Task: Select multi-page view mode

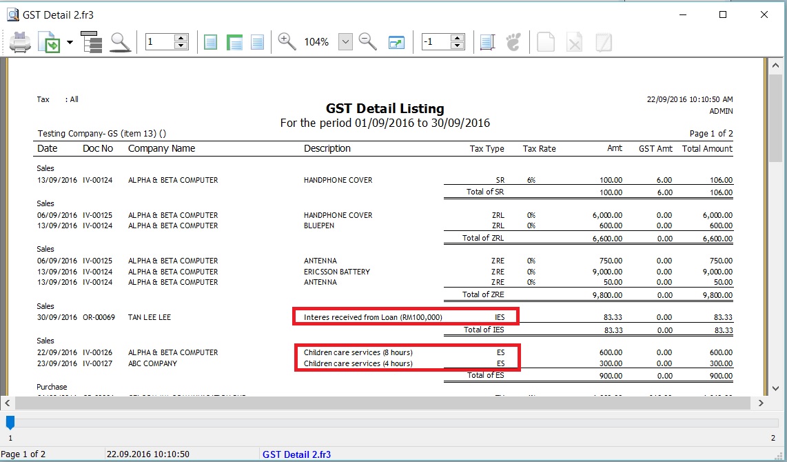Action: coord(257,41)
